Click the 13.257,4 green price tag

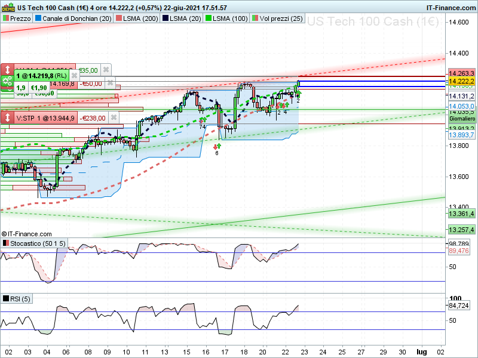(x=461, y=230)
